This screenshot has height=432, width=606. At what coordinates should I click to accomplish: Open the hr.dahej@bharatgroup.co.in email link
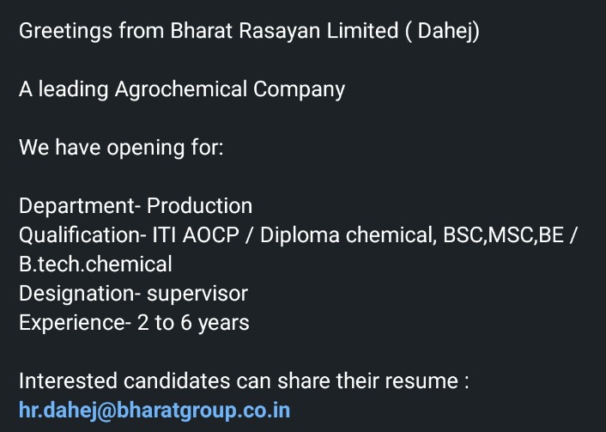tap(155, 411)
